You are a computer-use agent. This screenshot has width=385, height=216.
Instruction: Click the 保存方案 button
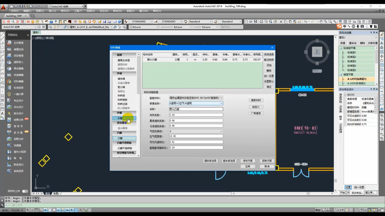pos(247,161)
